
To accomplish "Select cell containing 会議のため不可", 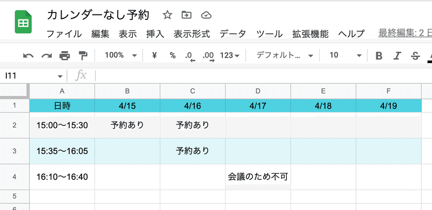I will 258,177.
